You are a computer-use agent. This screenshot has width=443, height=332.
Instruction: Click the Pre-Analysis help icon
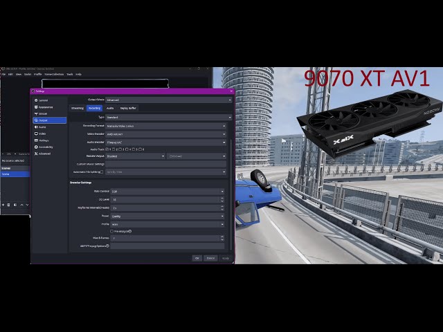tap(130, 231)
